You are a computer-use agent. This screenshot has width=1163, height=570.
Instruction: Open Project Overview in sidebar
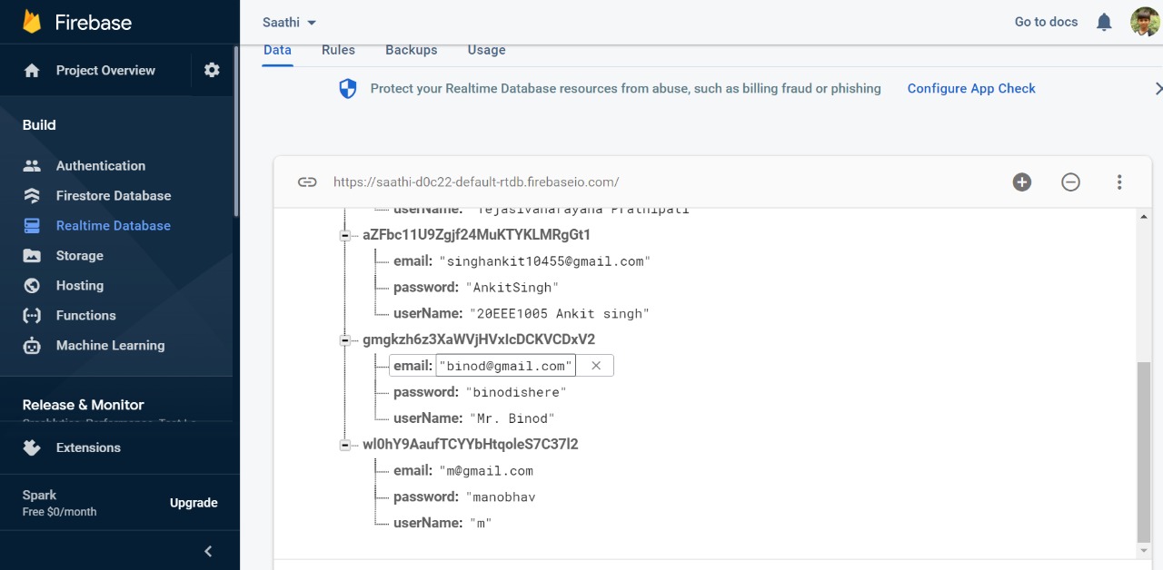[x=105, y=70]
